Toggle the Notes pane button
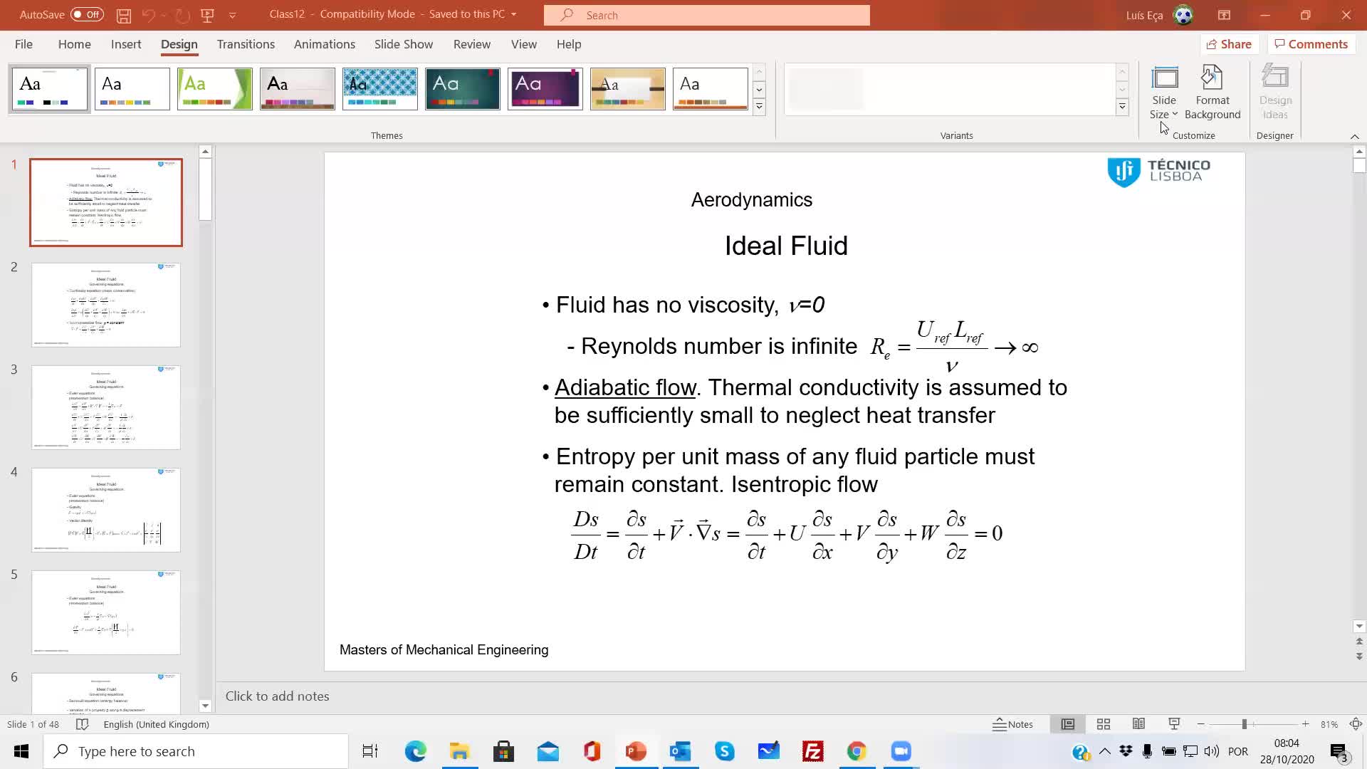The height and width of the screenshot is (769, 1367). 1013,724
